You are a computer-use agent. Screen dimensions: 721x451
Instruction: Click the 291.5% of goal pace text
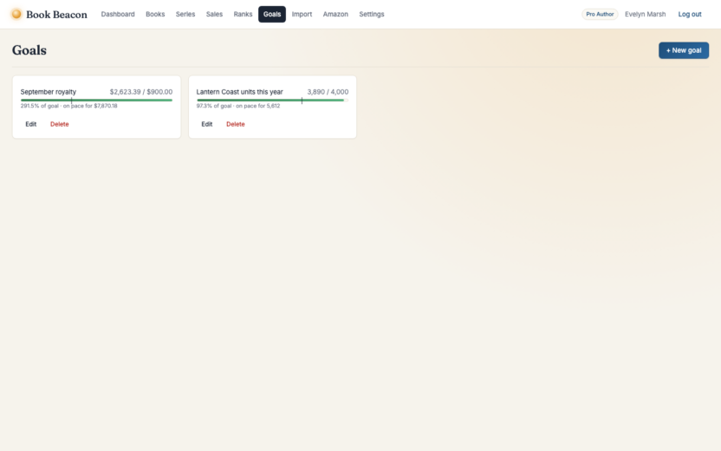69,106
